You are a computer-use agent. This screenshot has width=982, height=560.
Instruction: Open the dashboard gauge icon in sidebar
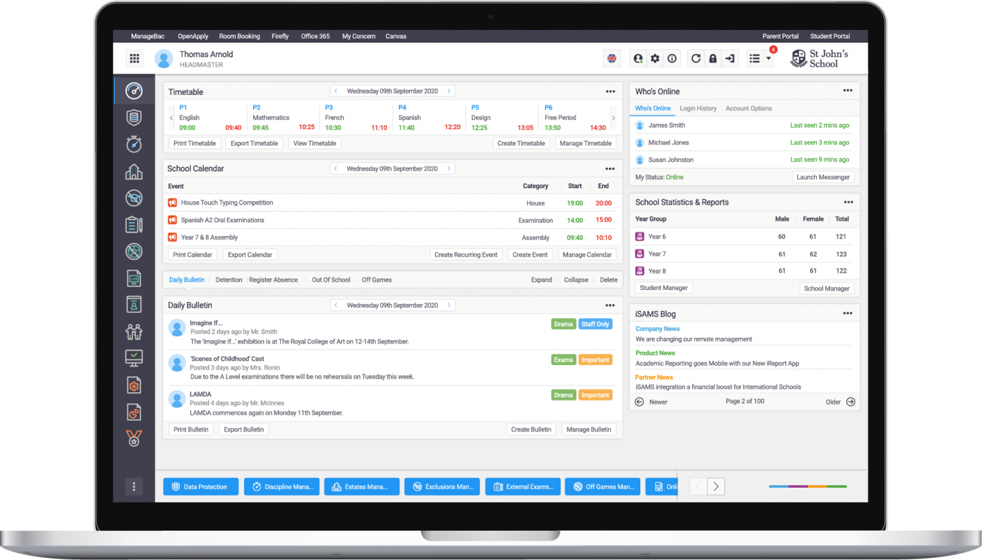click(x=134, y=91)
